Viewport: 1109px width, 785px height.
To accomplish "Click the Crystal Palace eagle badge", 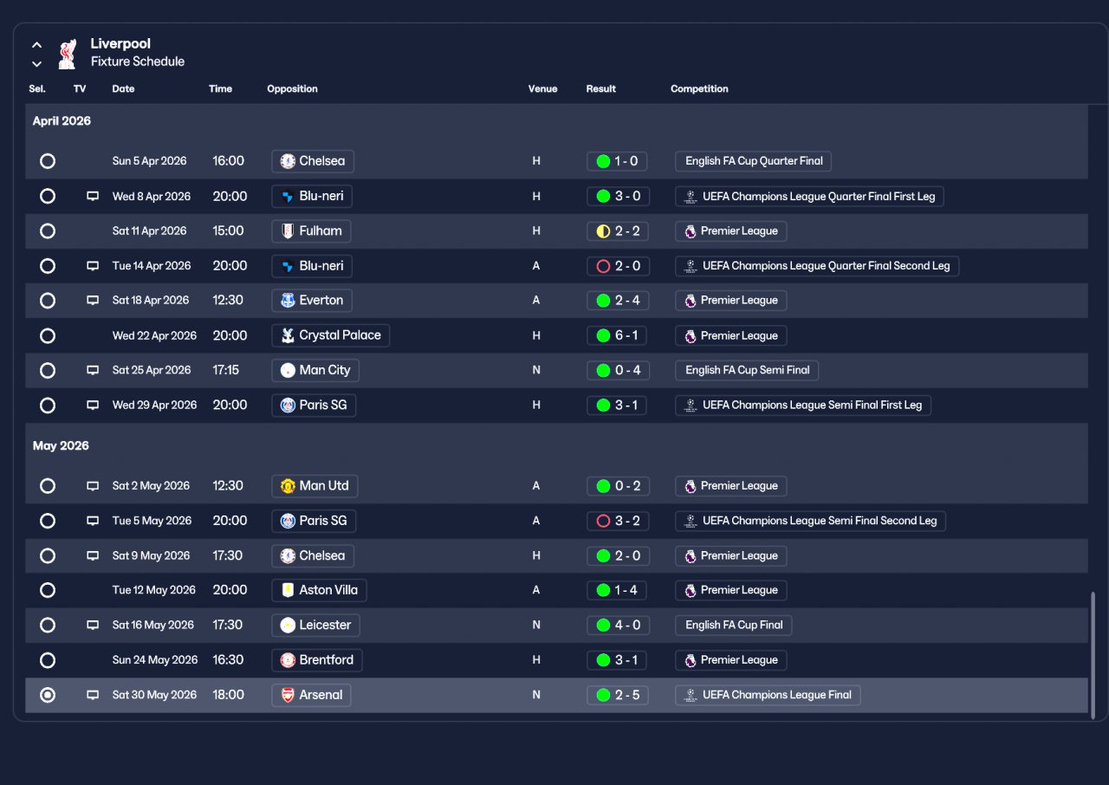I will 288,335.
